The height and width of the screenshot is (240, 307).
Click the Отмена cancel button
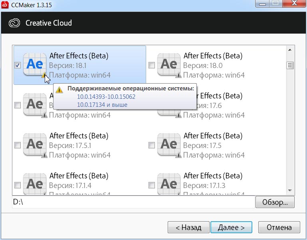pos(279,227)
